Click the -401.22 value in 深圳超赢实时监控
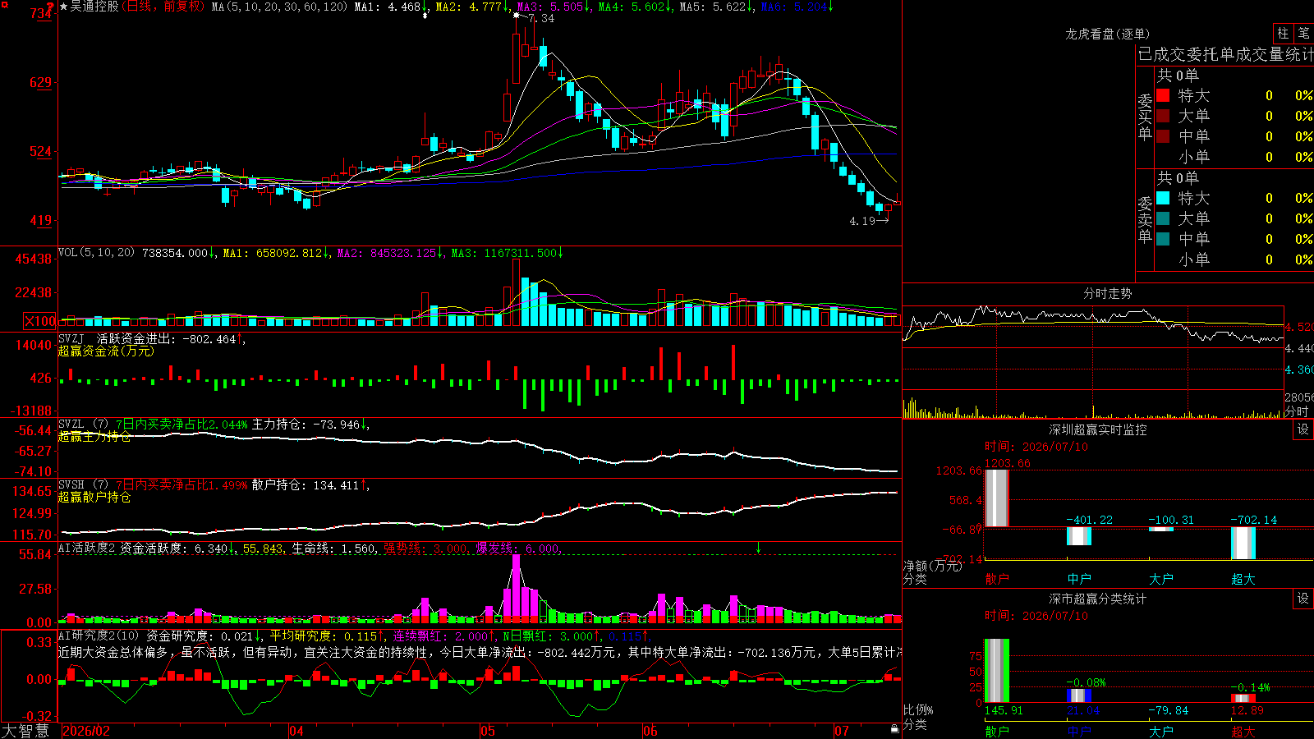1314x739 pixels. point(1090,520)
